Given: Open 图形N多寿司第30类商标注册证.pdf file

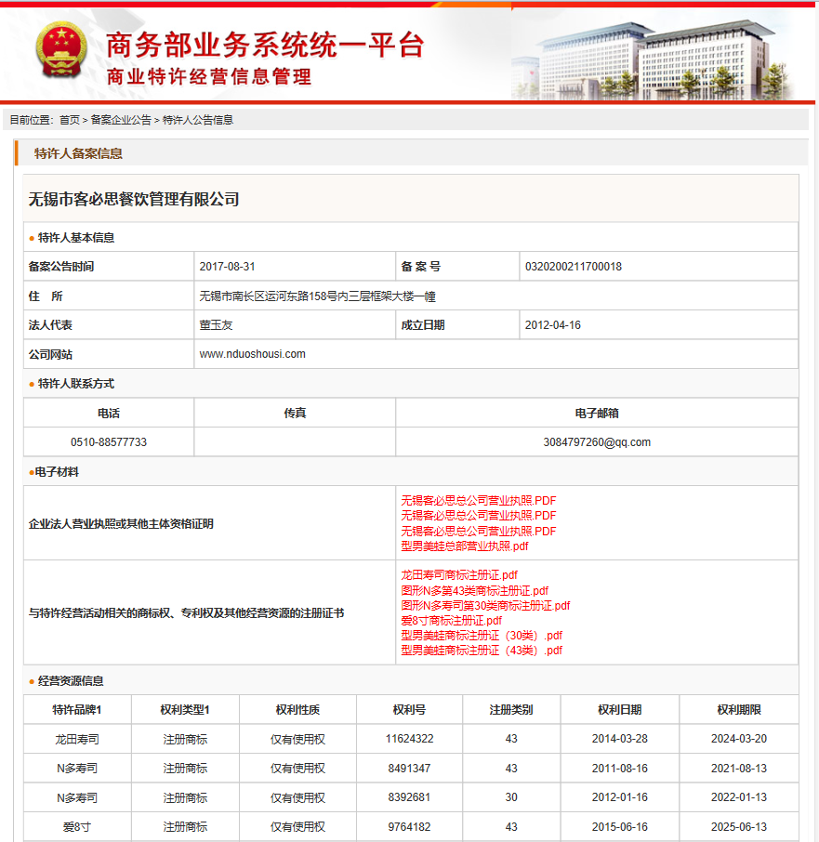Looking at the screenshot, I should (x=485, y=606).
